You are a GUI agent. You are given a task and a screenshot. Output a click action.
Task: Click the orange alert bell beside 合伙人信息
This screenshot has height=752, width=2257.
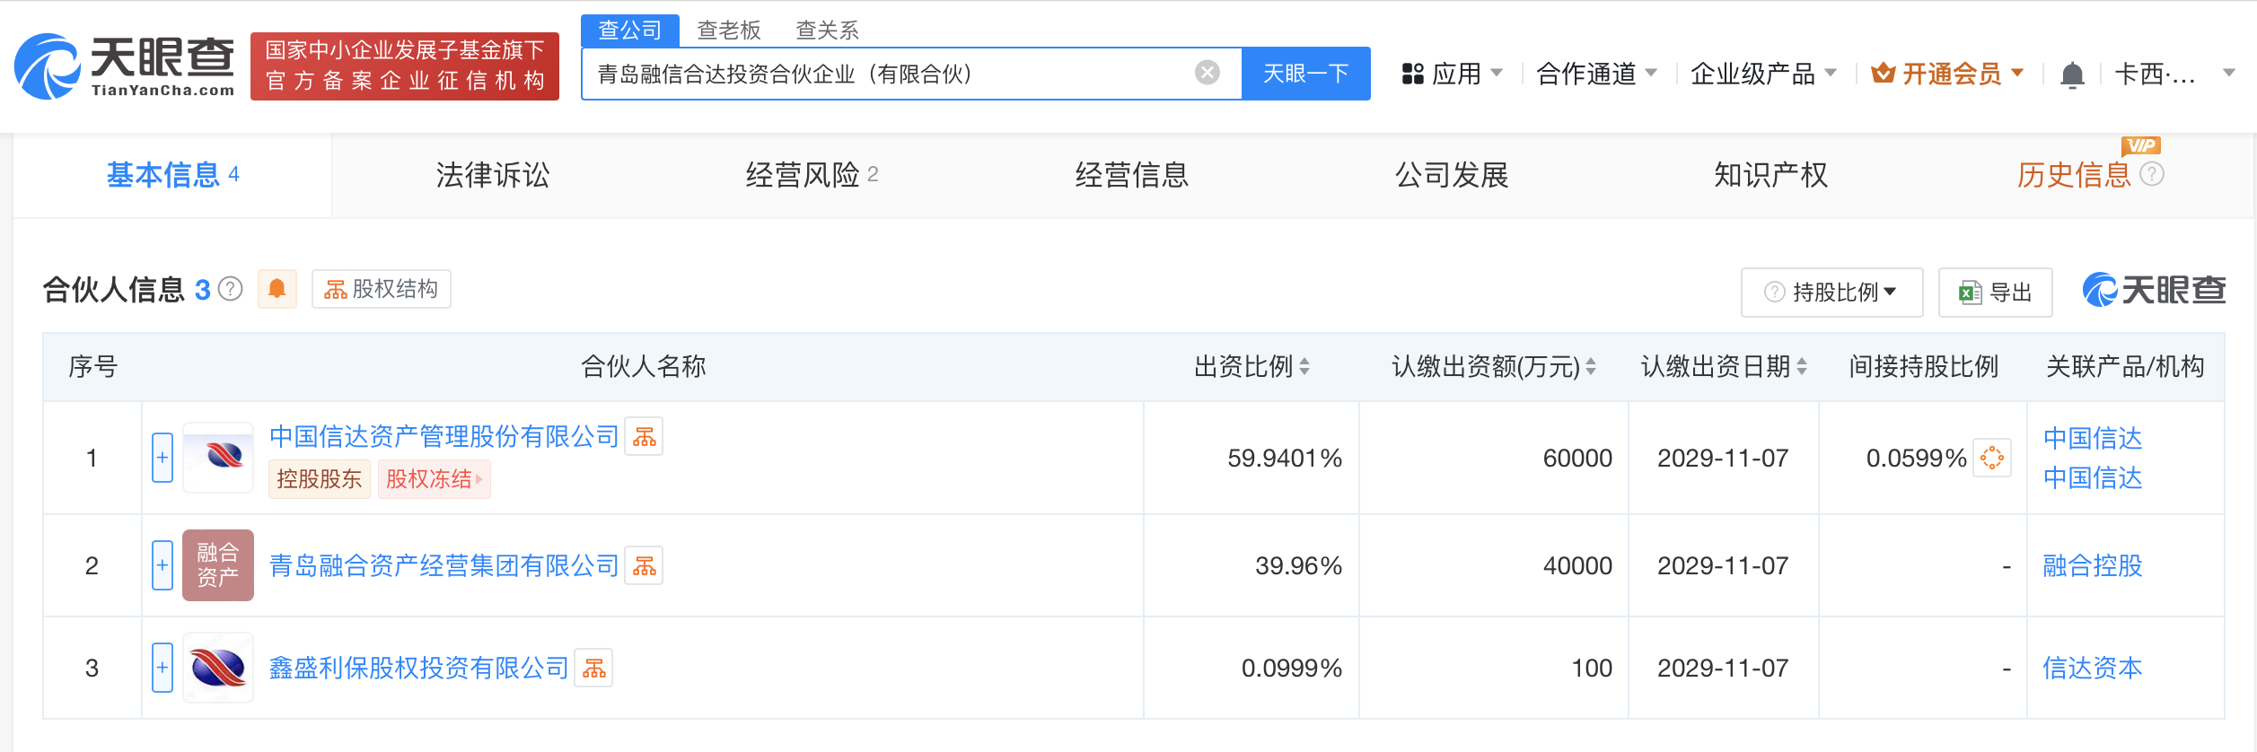coord(277,289)
